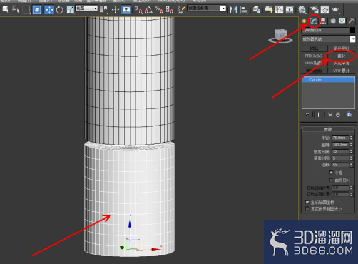
Task: Open the Render Setup dialog
Action: [x=314, y=9]
